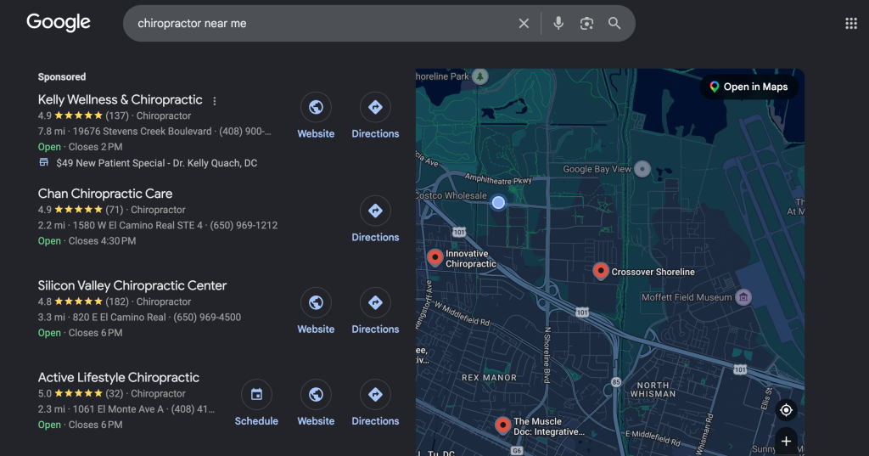
Task: Click the Google logo
Action: coord(59,22)
